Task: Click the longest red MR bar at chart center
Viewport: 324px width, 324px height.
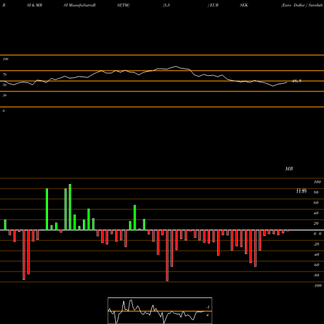Action: point(167,255)
